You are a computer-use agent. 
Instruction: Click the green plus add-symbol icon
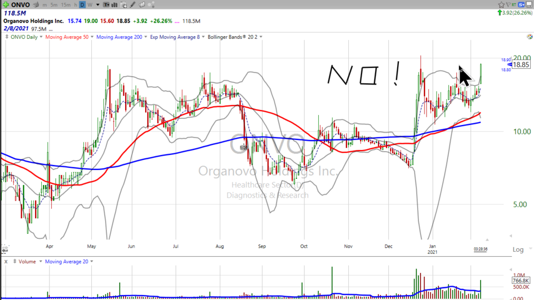[x=6, y=5]
